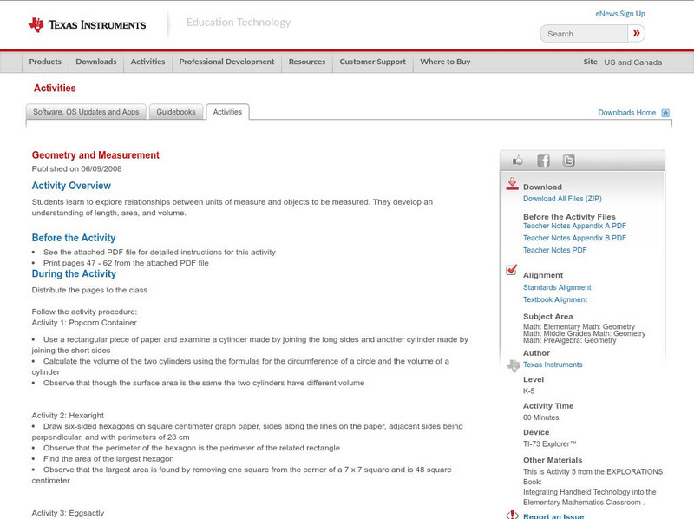Click 'Activity 1: Popcorn Container' text
The width and height of the screenshot is (694, 519).
(84, 323)
